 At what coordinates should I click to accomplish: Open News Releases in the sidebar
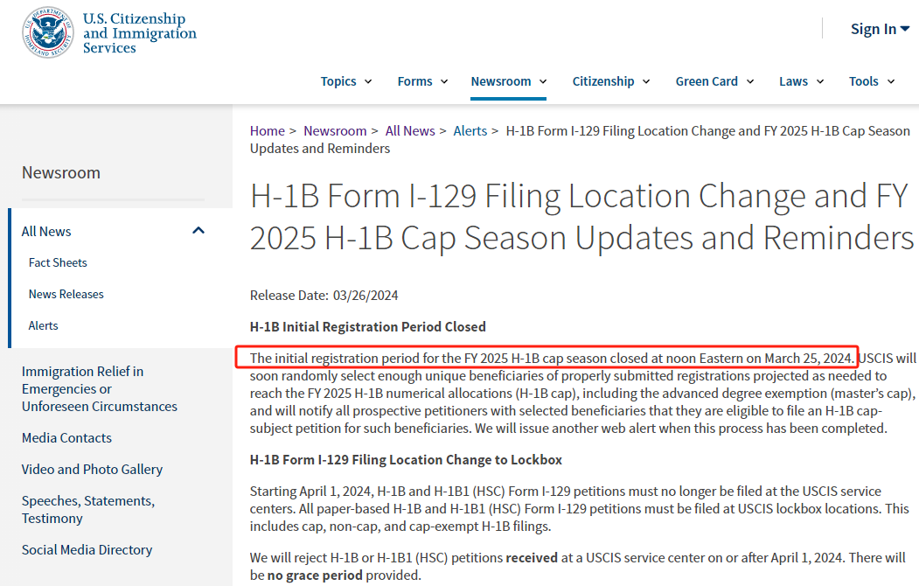click(x=66, y=294)
